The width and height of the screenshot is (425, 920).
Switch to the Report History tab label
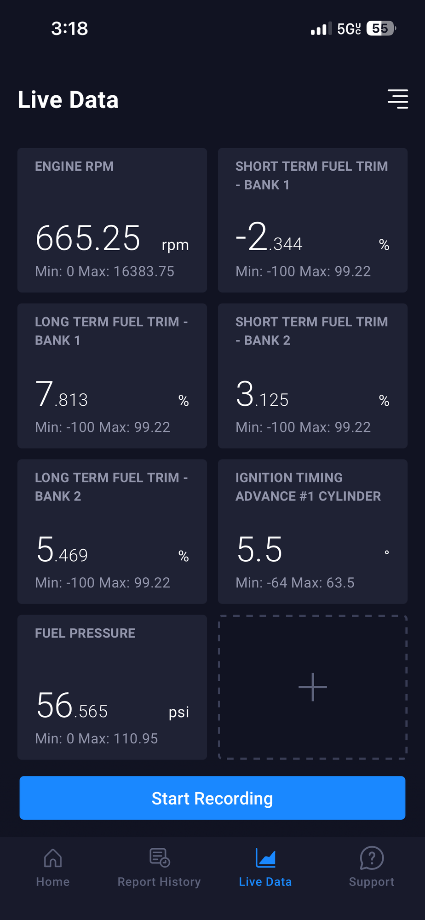(159, 882)
